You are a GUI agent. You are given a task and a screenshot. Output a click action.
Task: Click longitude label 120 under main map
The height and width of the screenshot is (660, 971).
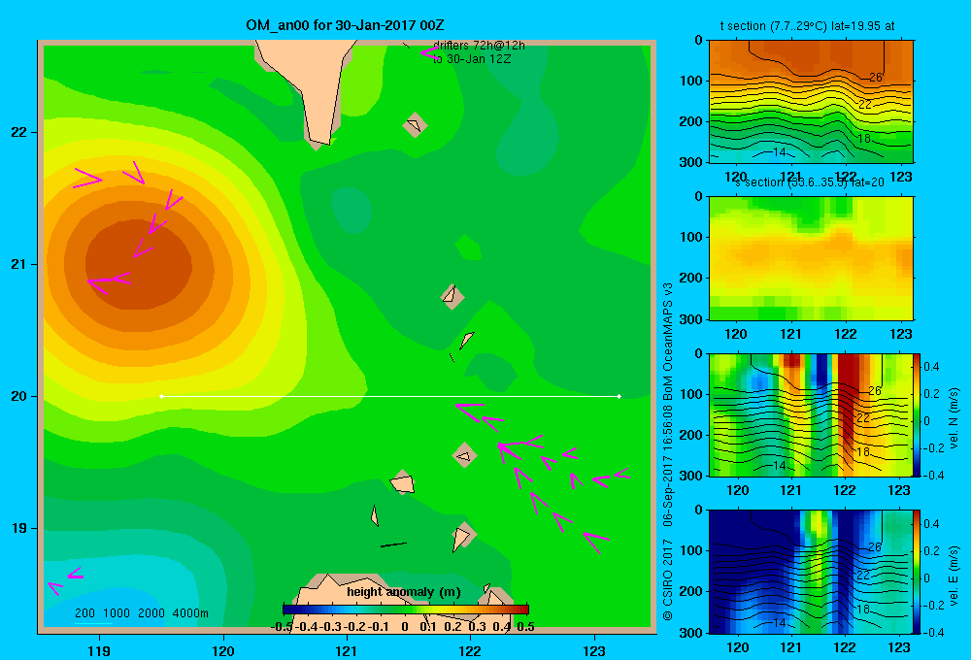pos(223,650)
